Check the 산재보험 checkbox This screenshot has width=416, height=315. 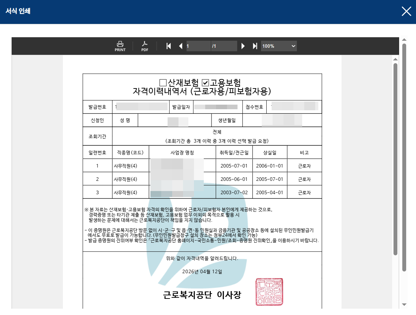(x=162, y=83)
